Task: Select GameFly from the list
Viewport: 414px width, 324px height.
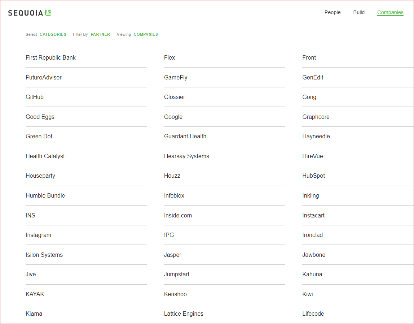Action: [176, 78]
